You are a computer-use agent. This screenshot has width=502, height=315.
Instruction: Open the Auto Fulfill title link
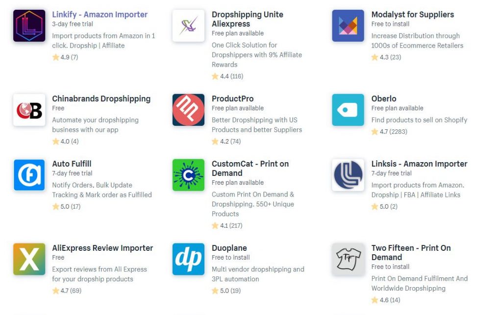[72, 164]
